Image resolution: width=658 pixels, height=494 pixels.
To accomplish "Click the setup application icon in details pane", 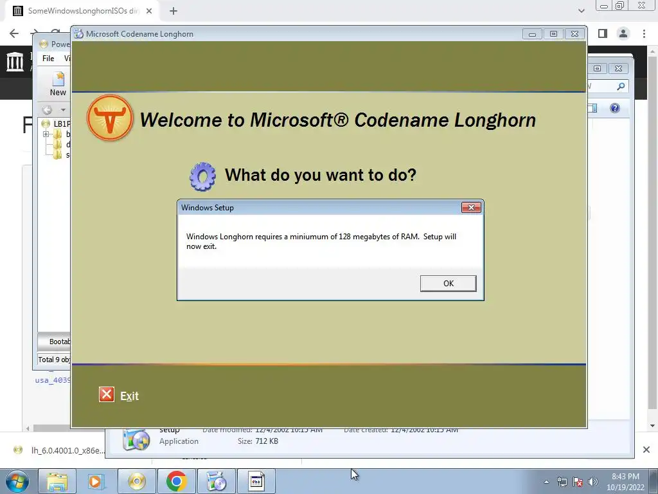I will click(136, 439).
